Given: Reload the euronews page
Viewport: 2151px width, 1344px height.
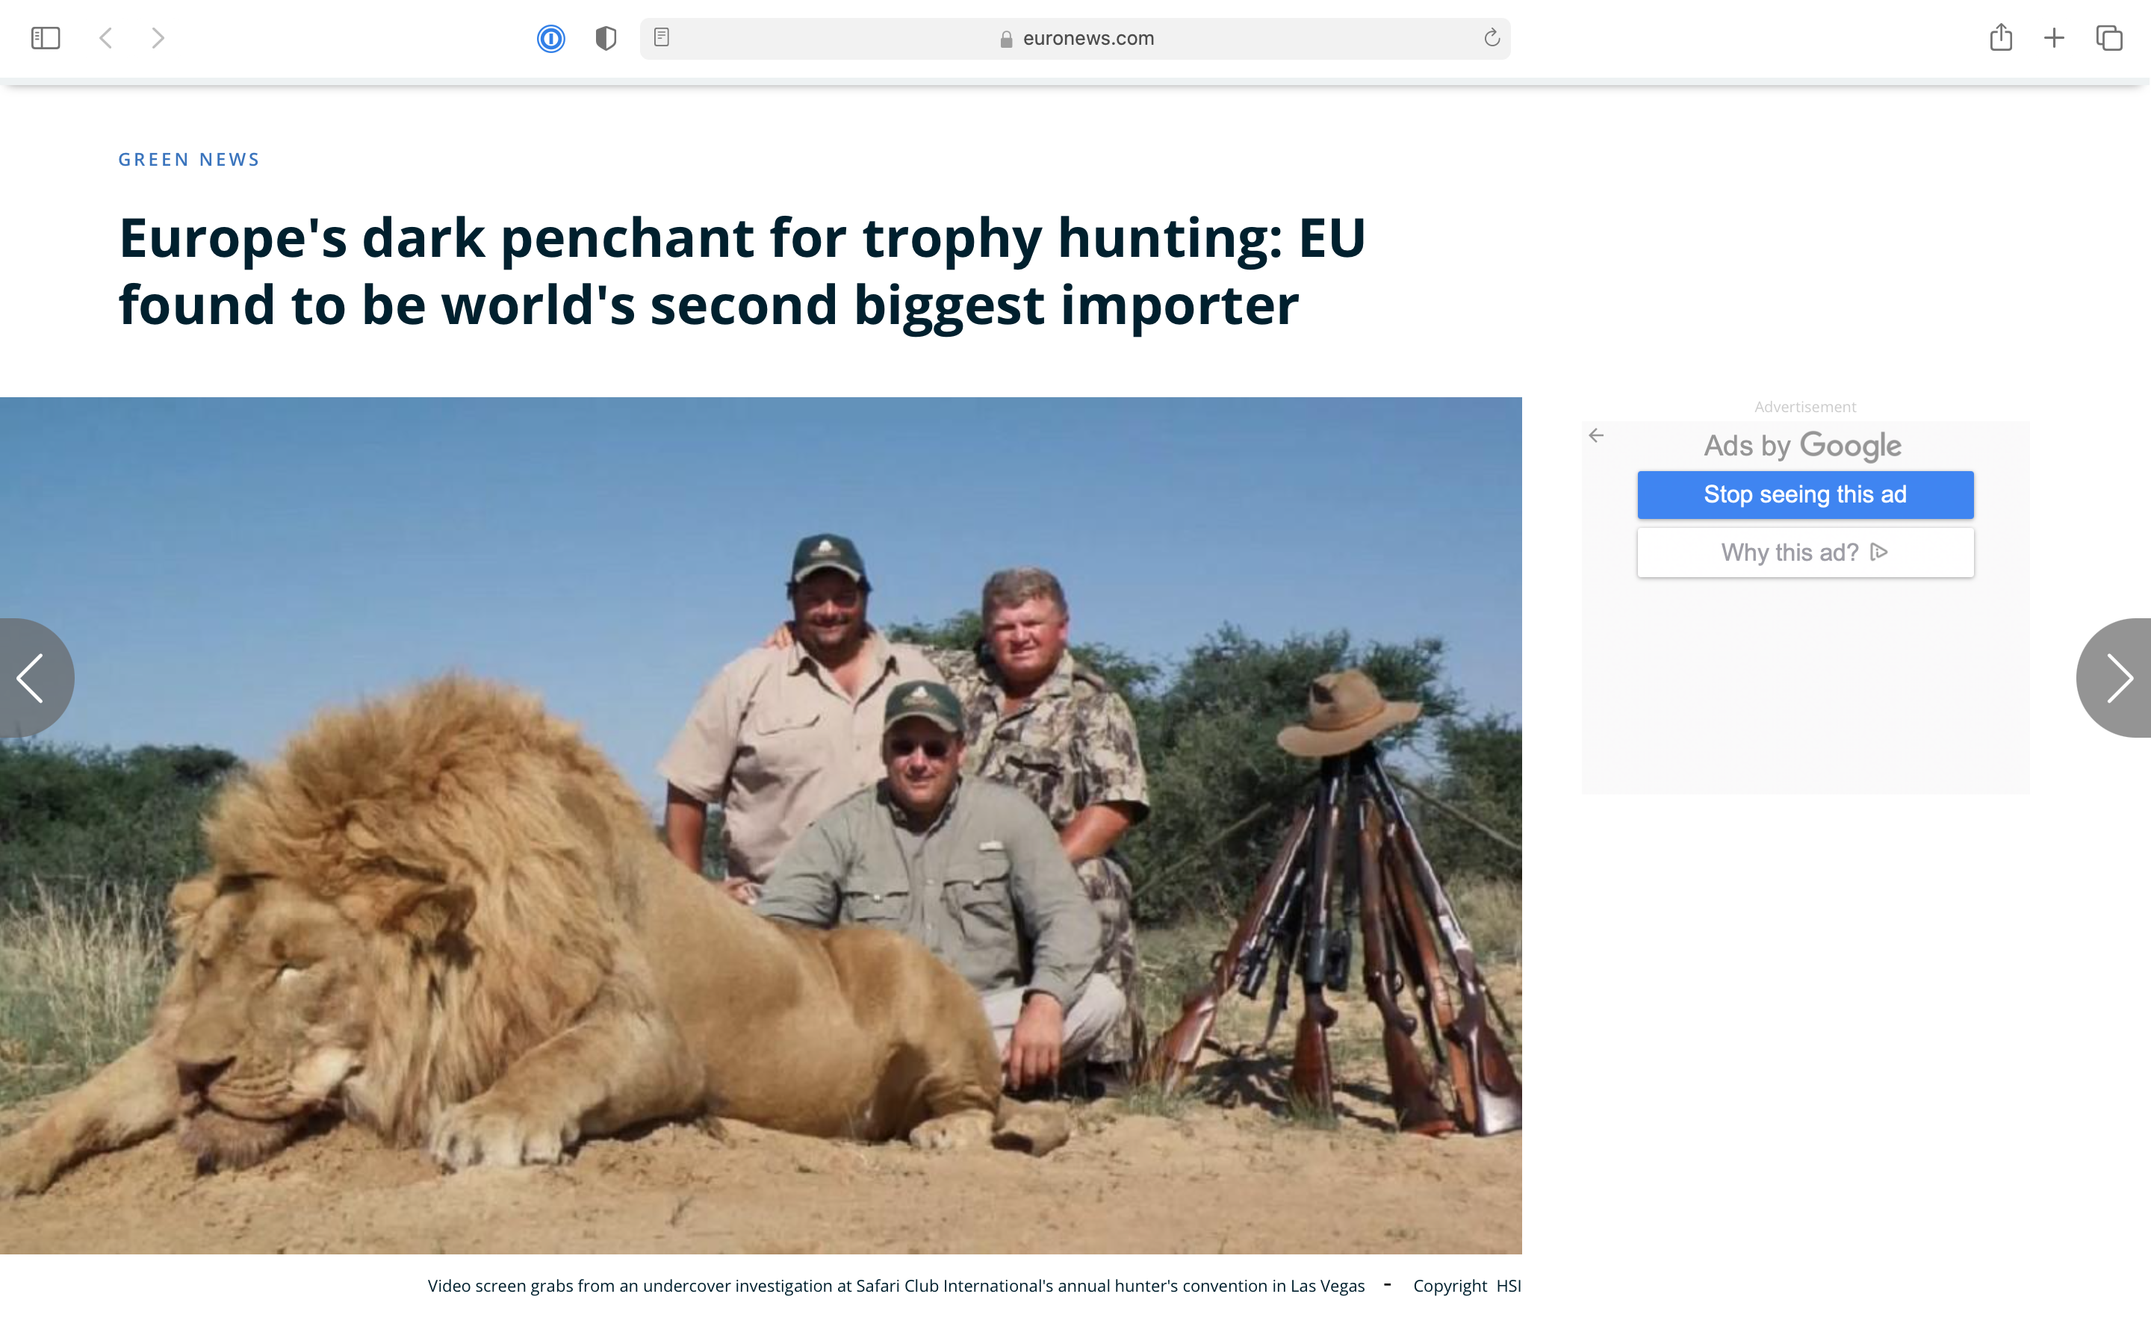Looking at the screenshot, I should coord(1492,38).
